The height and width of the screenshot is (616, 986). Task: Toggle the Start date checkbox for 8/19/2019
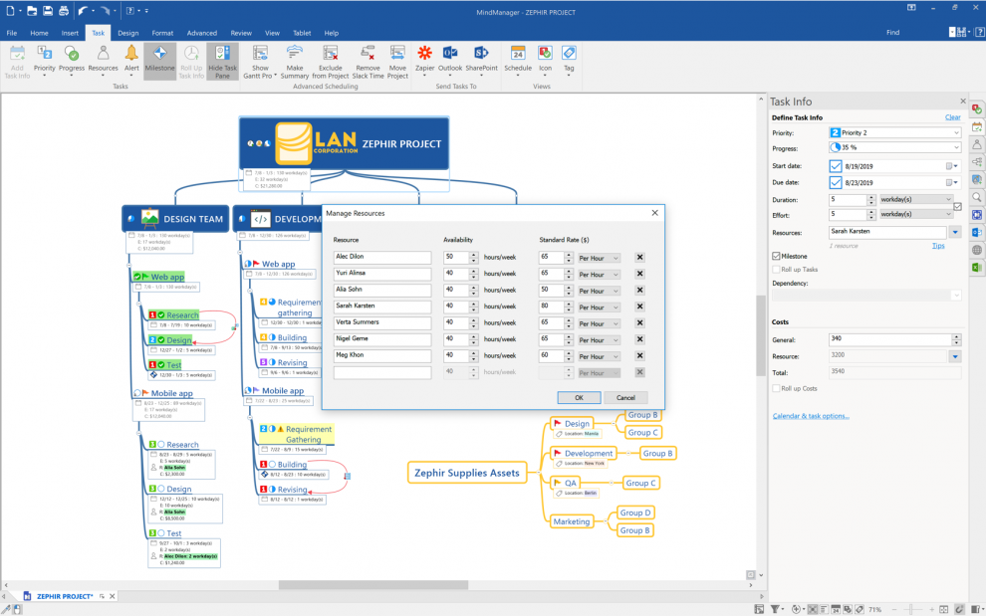pos(835,166)
